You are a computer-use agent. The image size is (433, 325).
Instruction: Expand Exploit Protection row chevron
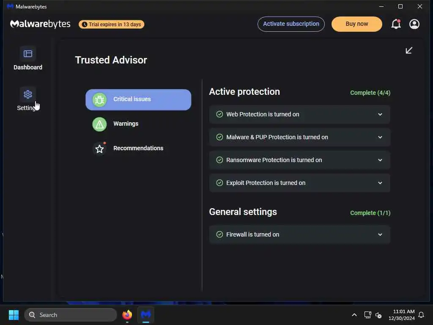tap(380, 183)
